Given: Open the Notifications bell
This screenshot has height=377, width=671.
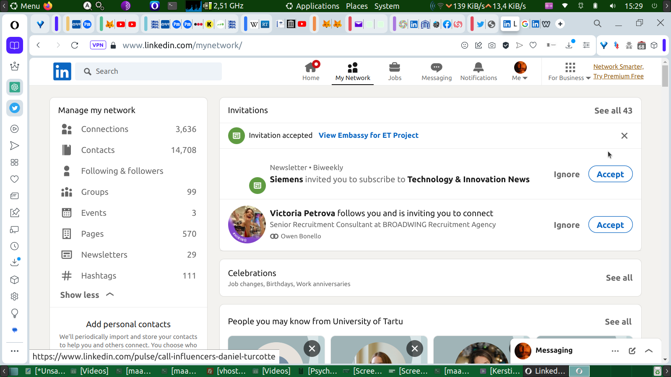Looking at the screenshot, I should point(479,71).
